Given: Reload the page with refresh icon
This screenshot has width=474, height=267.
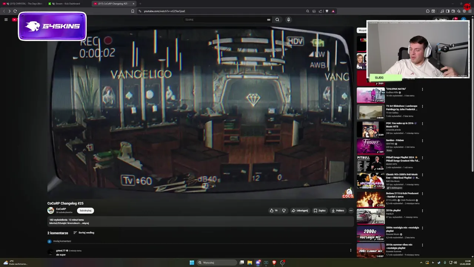Looking at the screenshot, I should [x=15, y=11].
